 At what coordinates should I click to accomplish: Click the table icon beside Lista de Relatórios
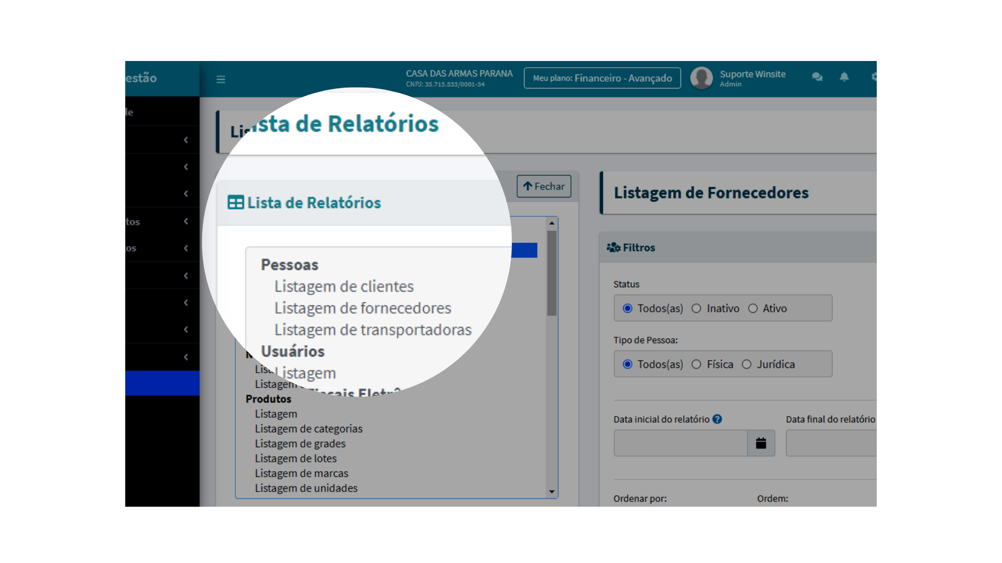236,202
